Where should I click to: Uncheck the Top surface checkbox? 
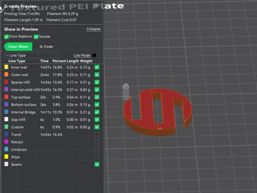click(97, 97)
